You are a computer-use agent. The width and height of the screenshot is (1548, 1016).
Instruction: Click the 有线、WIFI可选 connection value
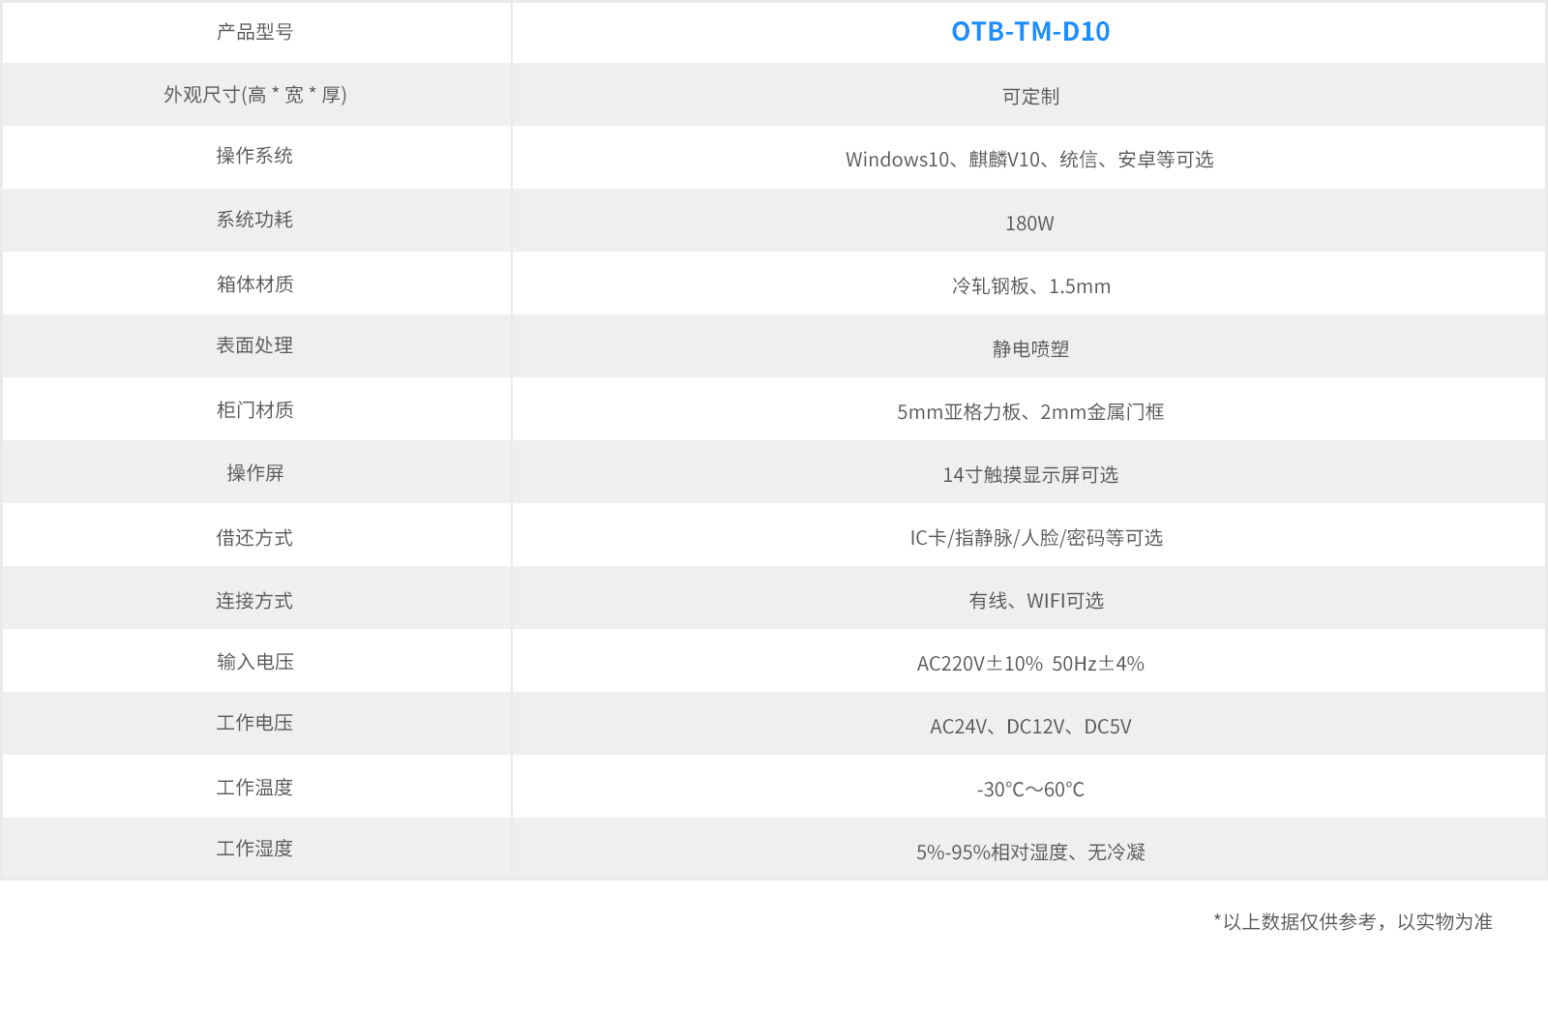(1035, 601)
